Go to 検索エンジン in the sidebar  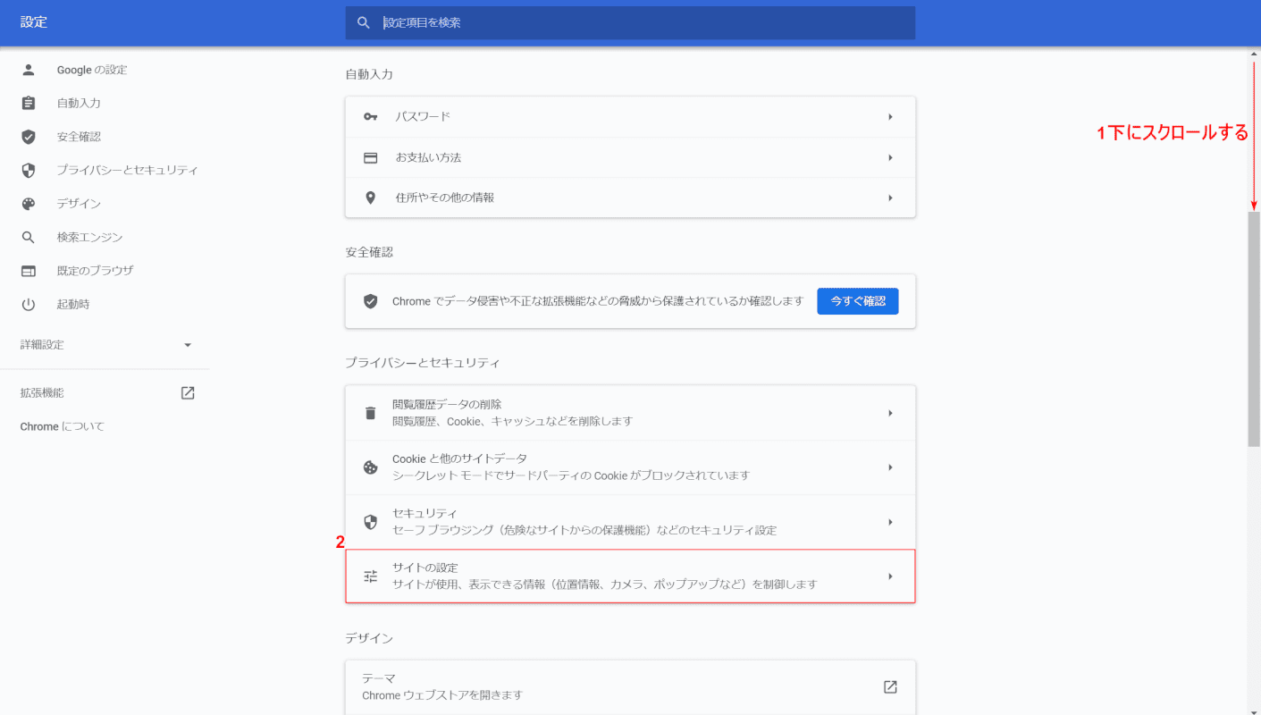coord(89,237)
